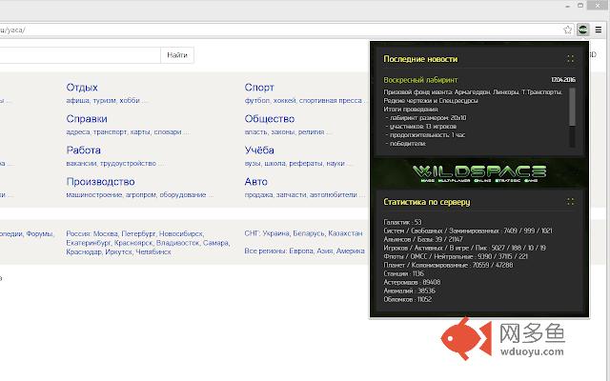Select the Москва region link
Viewport: 610px width, 381px height.
105,233
